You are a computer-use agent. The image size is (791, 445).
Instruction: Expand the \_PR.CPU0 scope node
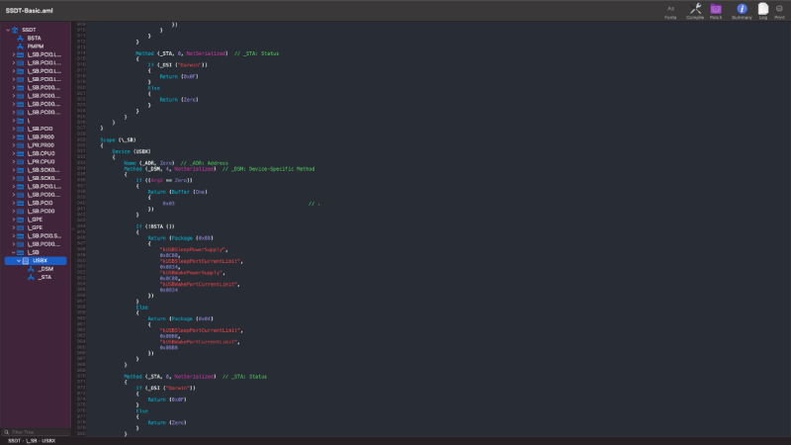14,161
